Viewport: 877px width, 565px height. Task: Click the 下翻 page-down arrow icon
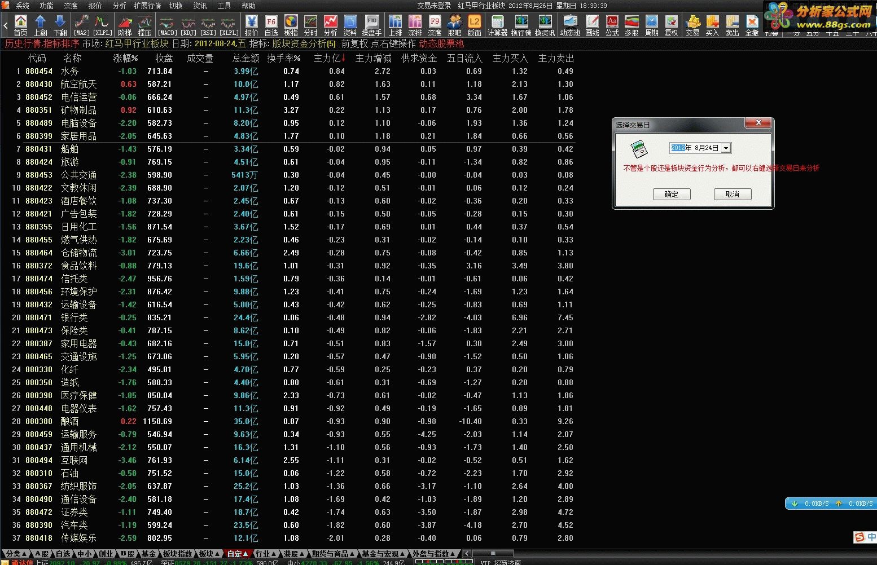tap(60, 25)
